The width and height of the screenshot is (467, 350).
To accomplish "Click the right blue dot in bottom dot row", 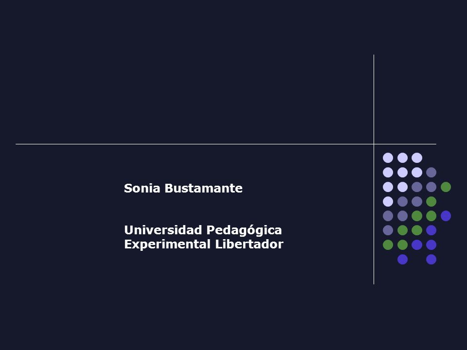I will (431, 260).
